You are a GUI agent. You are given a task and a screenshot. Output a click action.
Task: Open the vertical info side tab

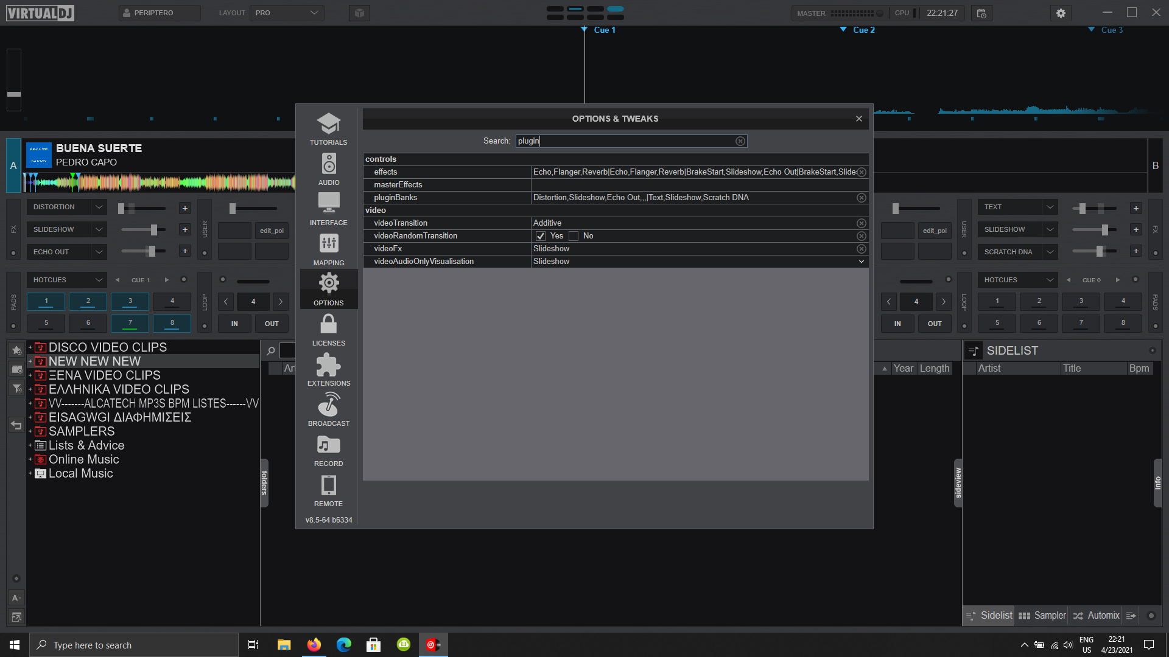click(1157, 482)
